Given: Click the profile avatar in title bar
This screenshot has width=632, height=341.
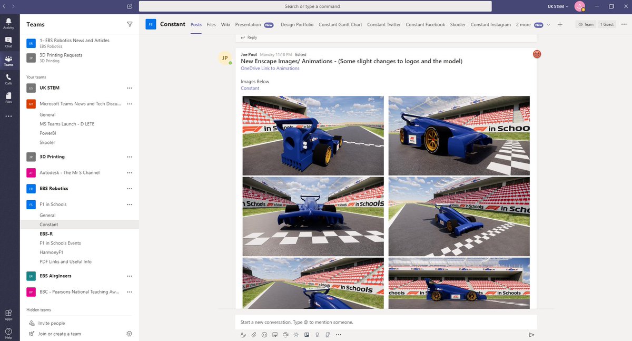Looking at the screenshot, I should 579,6.
